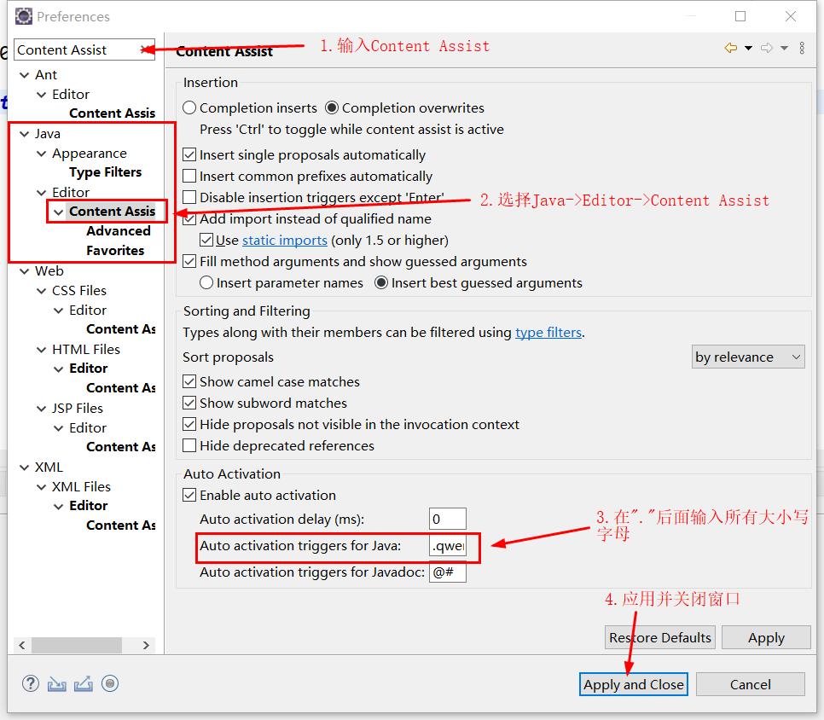Image resolution: width=824 pixels, height=720 pixels.
Task: Toggle Enable auto activation checkbox
Action: coord(189,495)
